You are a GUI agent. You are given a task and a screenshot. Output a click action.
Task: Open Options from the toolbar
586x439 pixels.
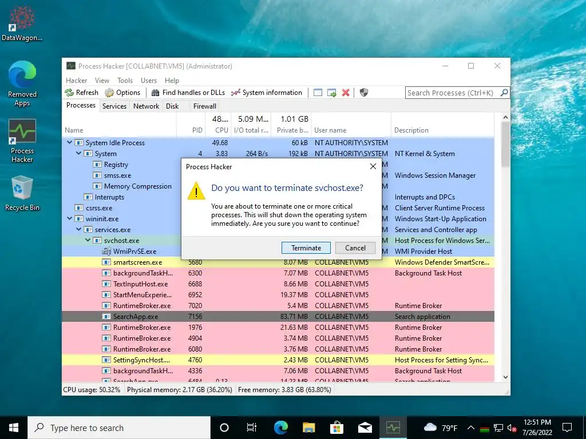click(122, 93)
